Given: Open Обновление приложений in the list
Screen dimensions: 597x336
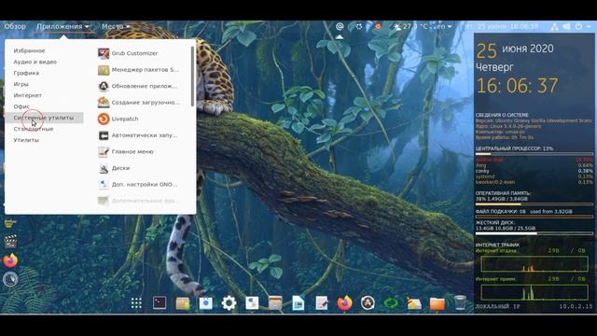Looking at the screenshot, I should [139, 86].
